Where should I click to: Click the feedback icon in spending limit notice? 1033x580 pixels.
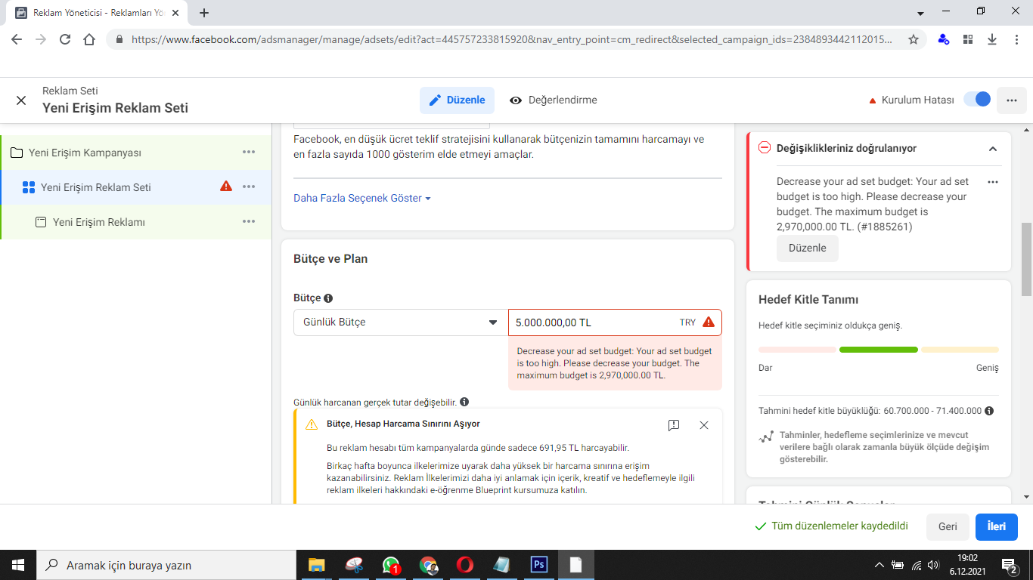(674, 425)
